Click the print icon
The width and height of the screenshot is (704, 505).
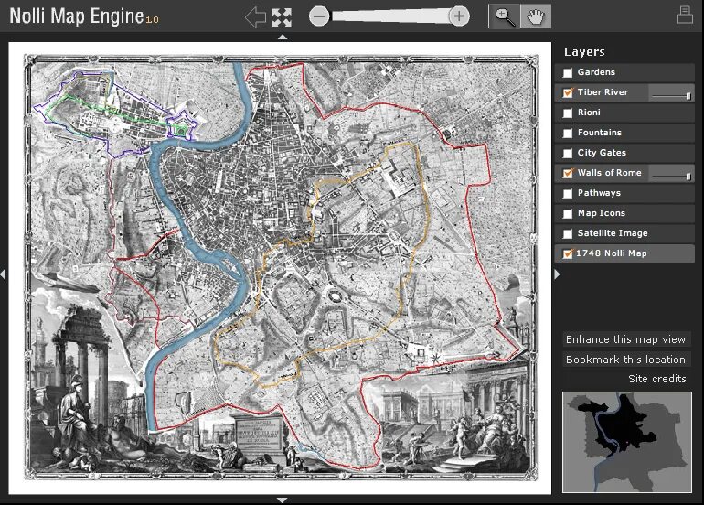[x=685, y=15]
